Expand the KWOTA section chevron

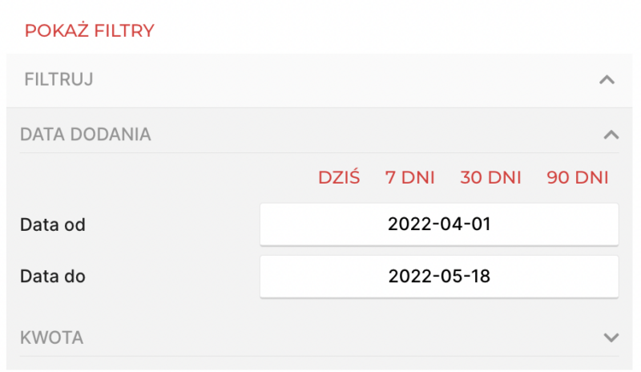coord(611,338)
